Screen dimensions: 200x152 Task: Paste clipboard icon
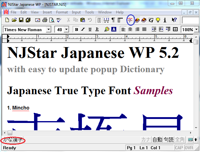point(83,20)
